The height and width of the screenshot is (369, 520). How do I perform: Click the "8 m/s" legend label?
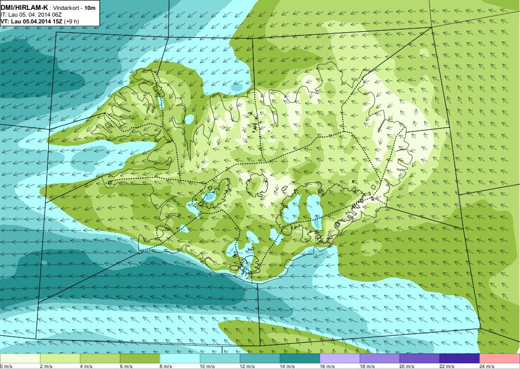coord(166,366)
